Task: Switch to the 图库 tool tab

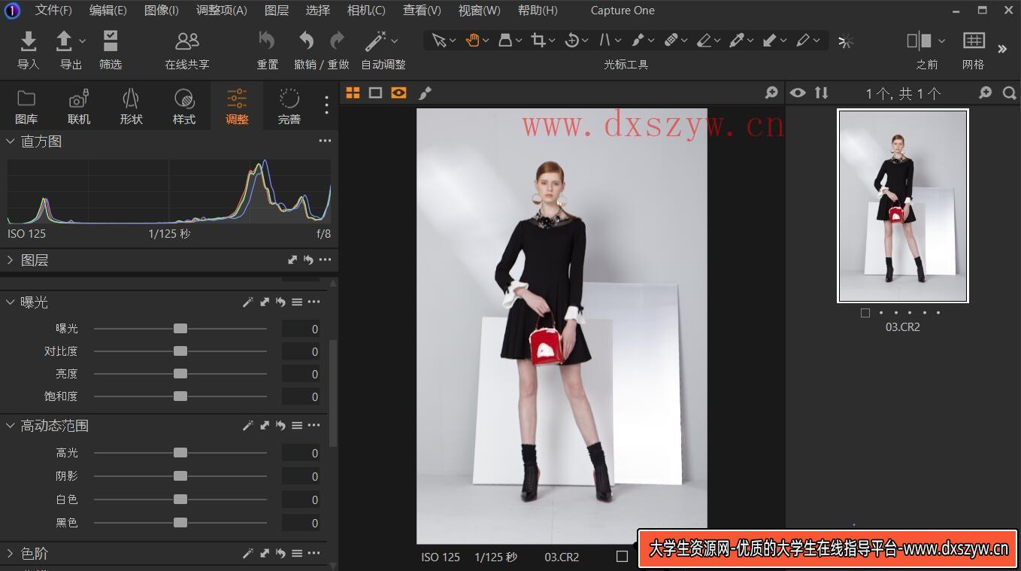Action: point(26,107)
